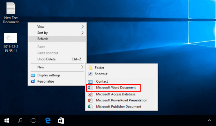The width and height of the screenshot is (216, 126).
Task: Click the Word document icon
Action: 90,87
